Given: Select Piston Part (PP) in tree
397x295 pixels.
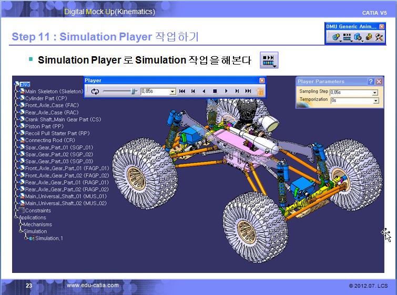Looking at the screenshot, I should click(44, 126).
